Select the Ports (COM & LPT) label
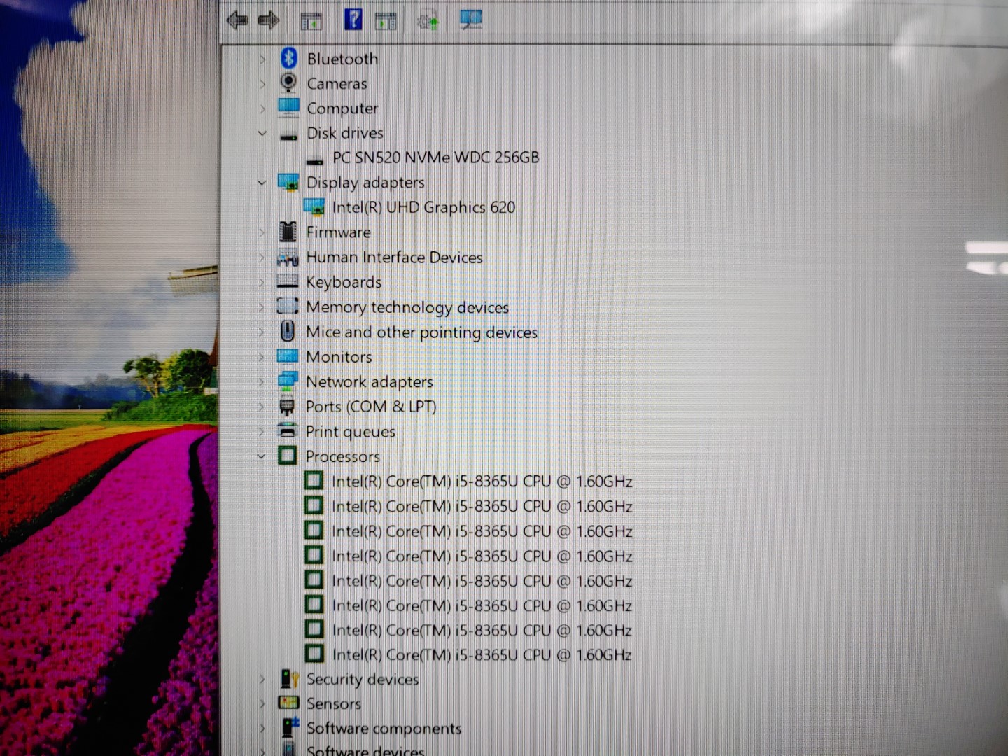This screenshot has height=756, width=1008. (371, 407)
